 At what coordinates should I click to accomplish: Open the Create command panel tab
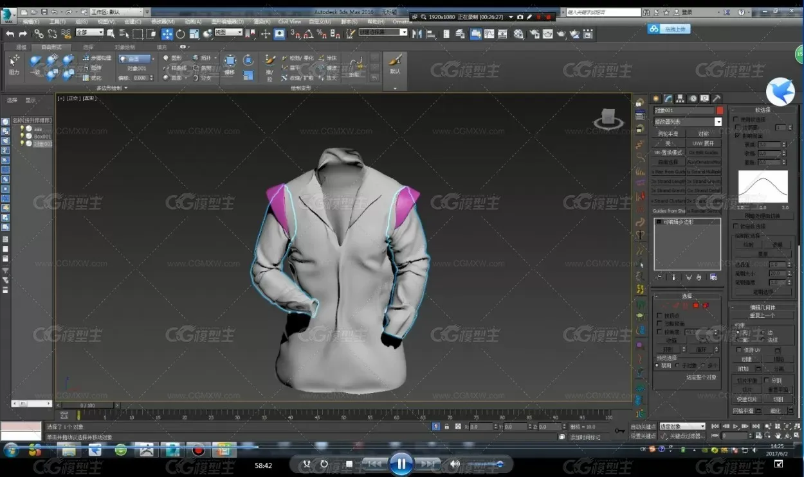tap(656, 98)
